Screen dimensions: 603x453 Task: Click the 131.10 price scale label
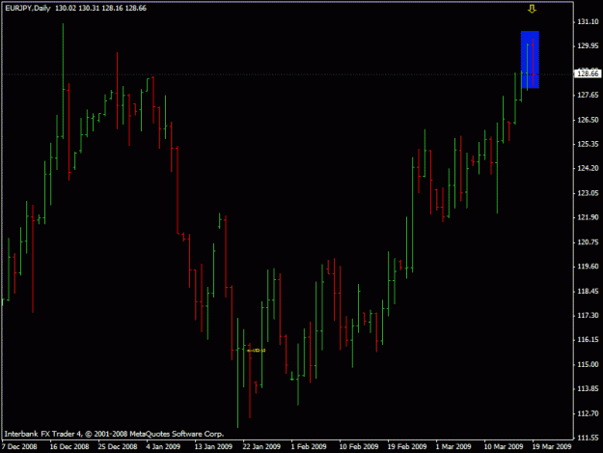tap(588, 22)
